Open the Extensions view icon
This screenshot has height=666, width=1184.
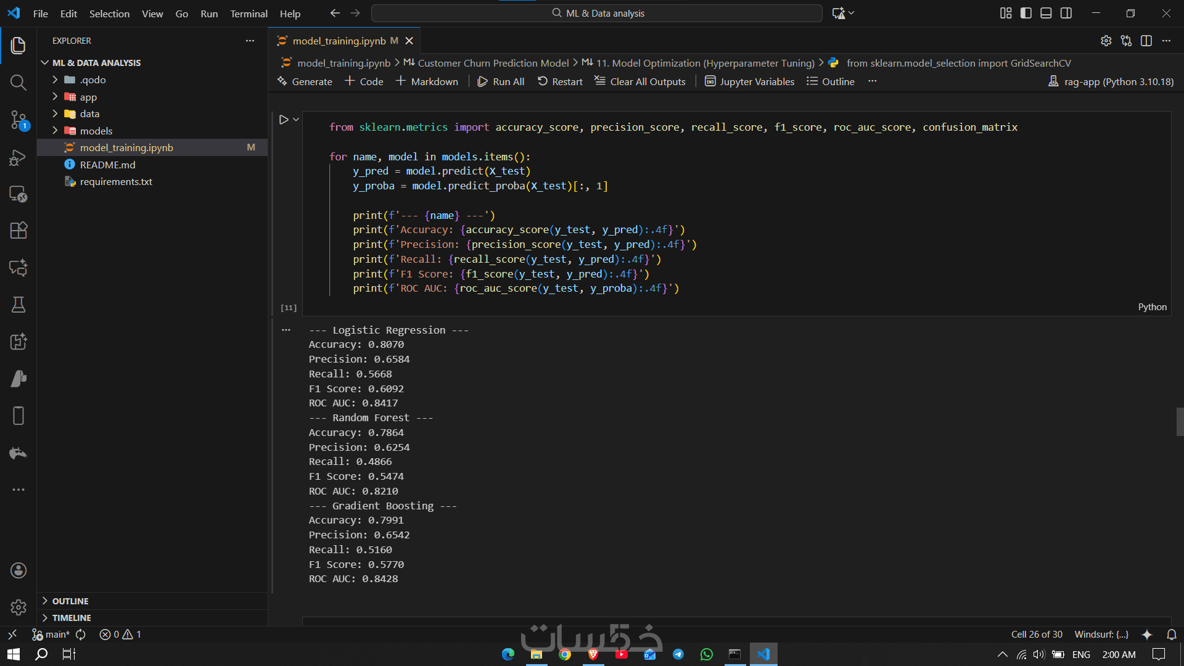click(x=18, y=231)
